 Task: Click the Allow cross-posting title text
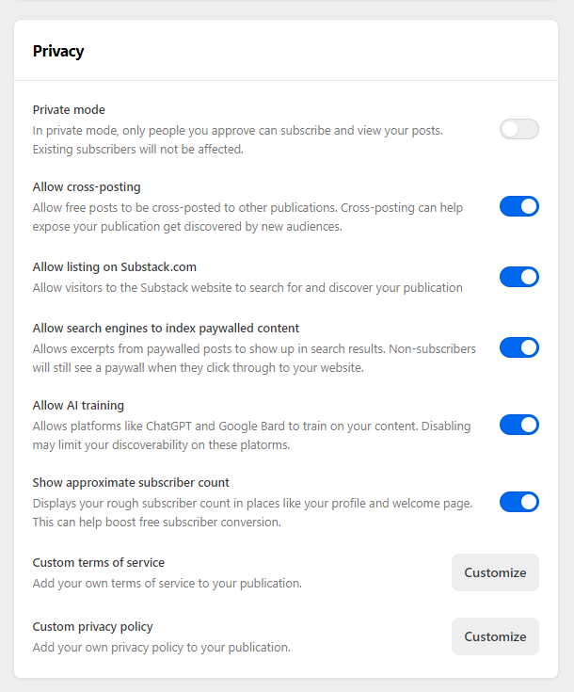[x=87, y=187]
